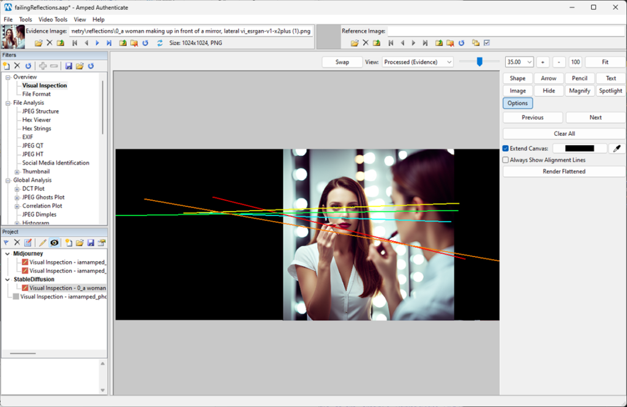Image resolution: width=627 pixels, height=407 pixels.
Task: Click the blue circular refresh arrows beside Size label
Action: click(x=160, y=43)
